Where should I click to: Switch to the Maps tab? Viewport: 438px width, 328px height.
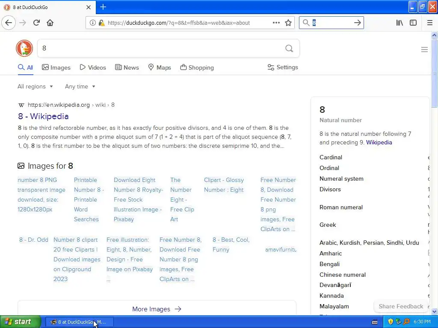pyautogui.click(x=160, y=67)
